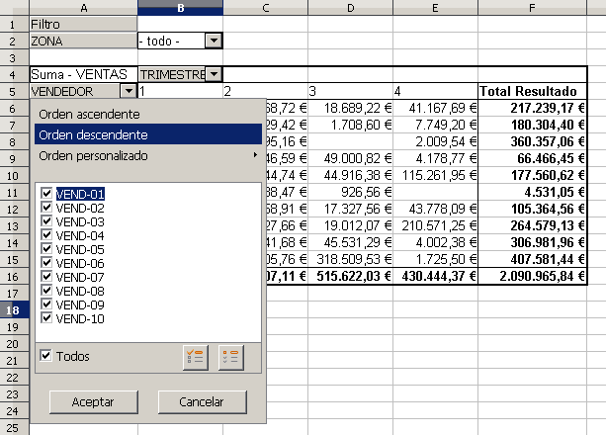606x435 pixels.
Task: Click the grand total 2.090.965,84 € cell
Action: [x=533, y=276]
